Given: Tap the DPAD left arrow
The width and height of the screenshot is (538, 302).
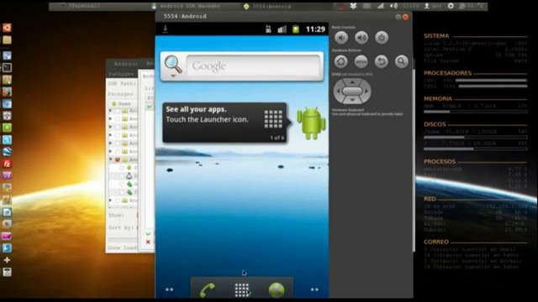Looking at the screenshot, I should pos(338,91).
